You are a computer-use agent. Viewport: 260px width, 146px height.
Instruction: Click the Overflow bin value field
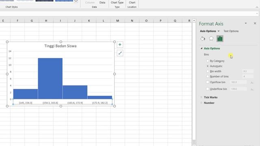(x=238, y=82)
